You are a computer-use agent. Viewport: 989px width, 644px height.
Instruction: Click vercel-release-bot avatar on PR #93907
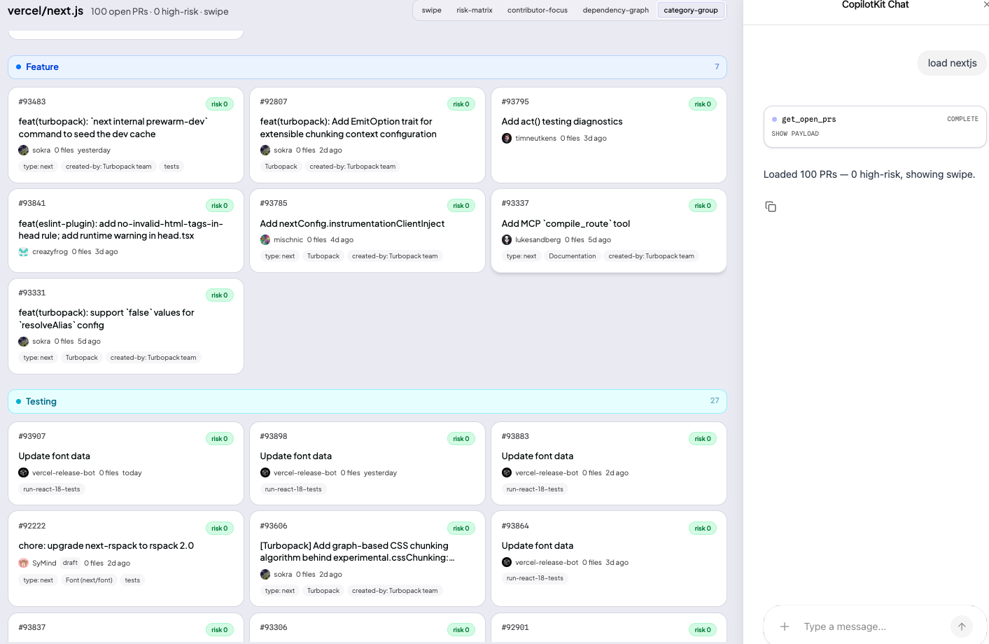pos(23,473)
